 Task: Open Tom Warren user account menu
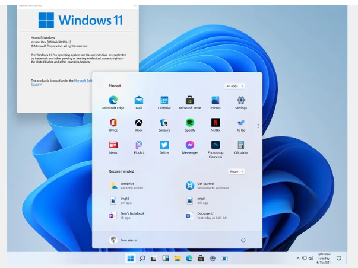(x=123, y=240)
